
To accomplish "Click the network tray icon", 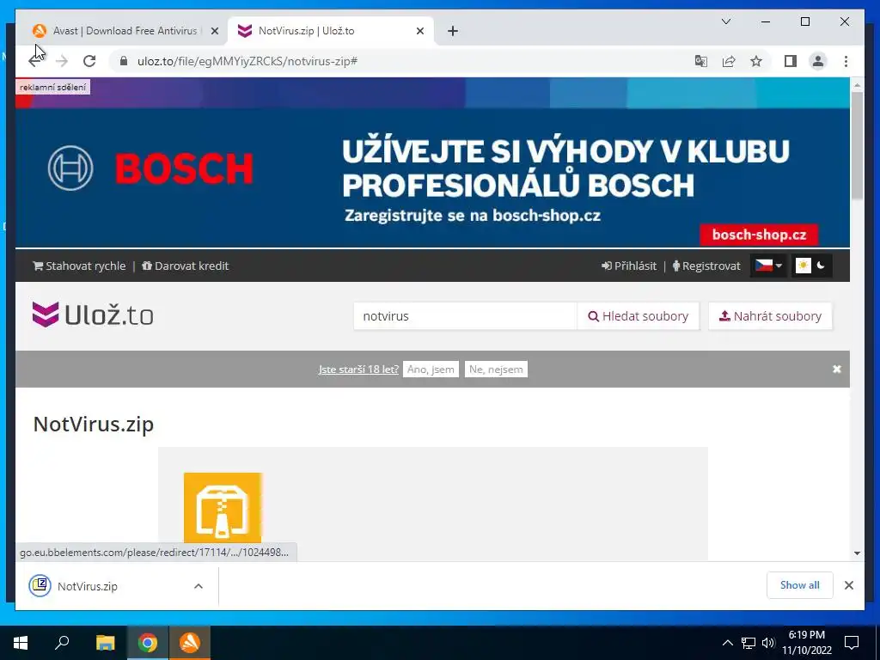I will [x=749, y=643].
